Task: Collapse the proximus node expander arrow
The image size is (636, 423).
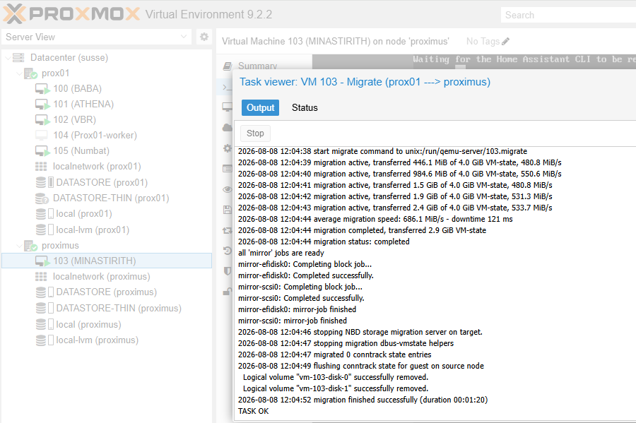Action: (x=19, y=246)
